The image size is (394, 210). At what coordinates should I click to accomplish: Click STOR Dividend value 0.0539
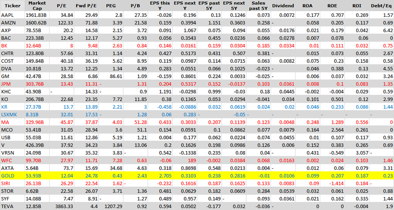point(287,191)
